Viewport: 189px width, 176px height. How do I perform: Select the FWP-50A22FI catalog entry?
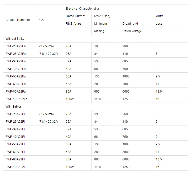click(x=15, y=144)
